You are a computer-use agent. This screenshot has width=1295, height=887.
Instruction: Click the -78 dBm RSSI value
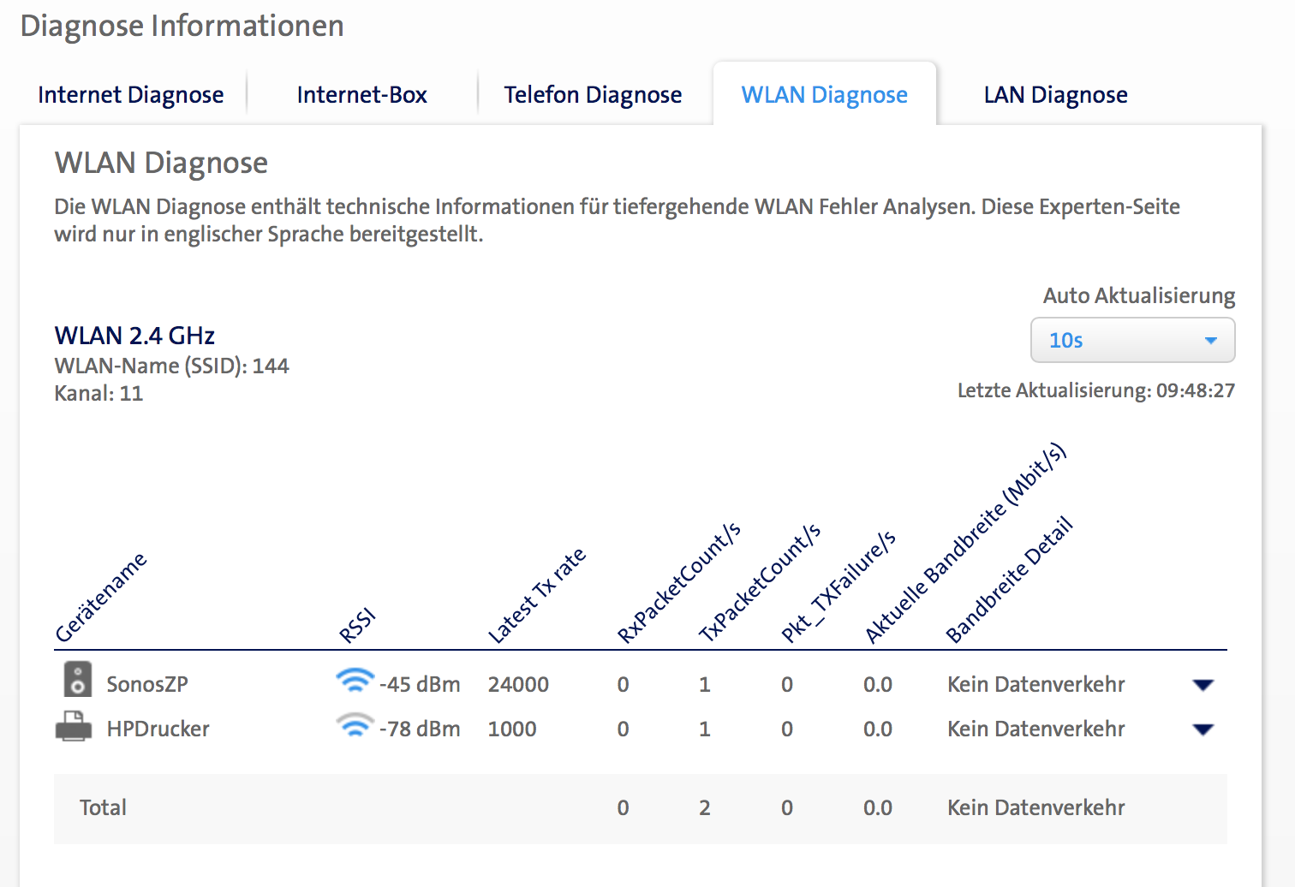[420, 729]
